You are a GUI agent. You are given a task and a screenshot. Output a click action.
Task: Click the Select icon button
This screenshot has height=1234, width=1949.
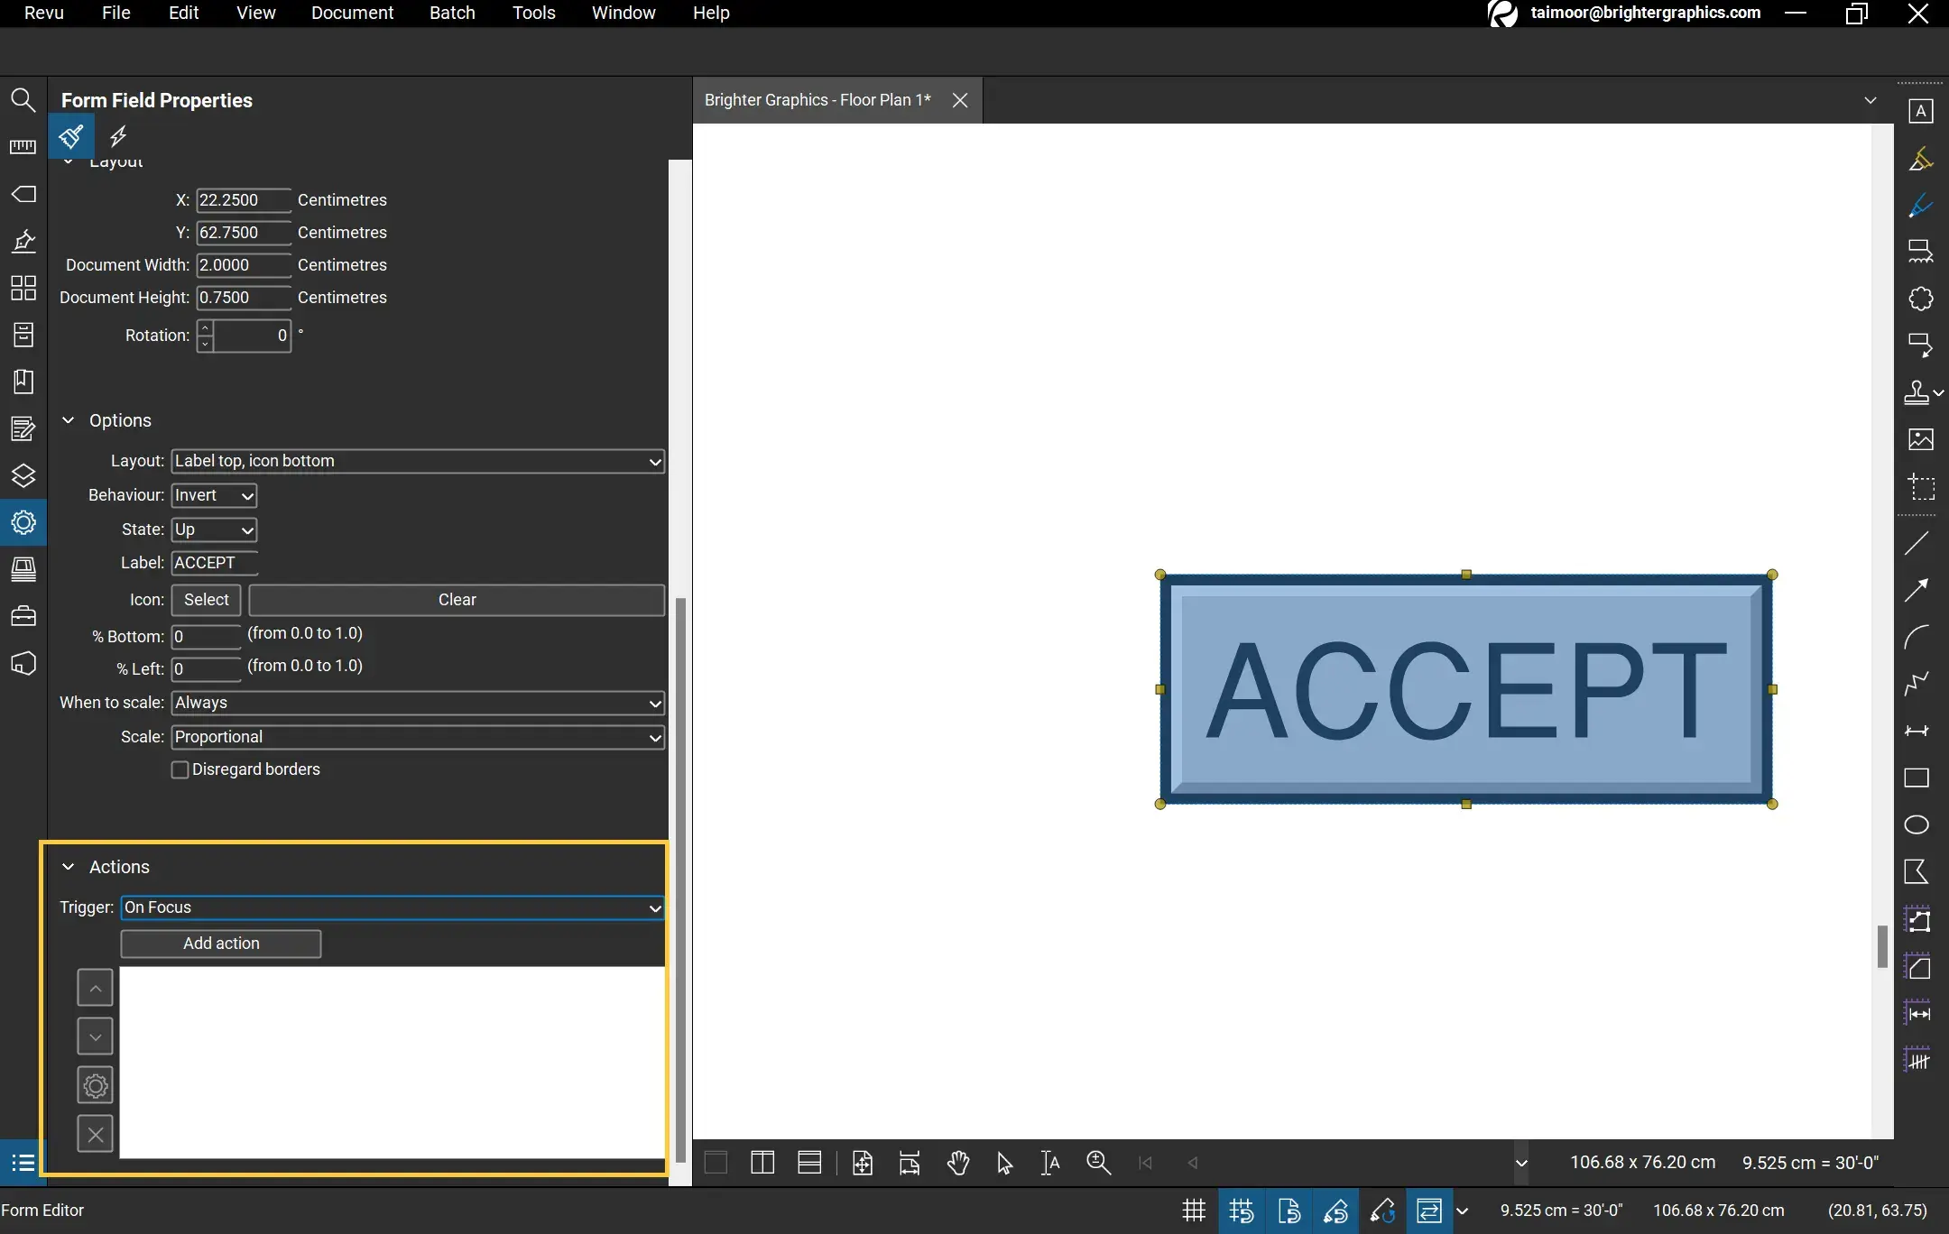(x=207, y=600)
